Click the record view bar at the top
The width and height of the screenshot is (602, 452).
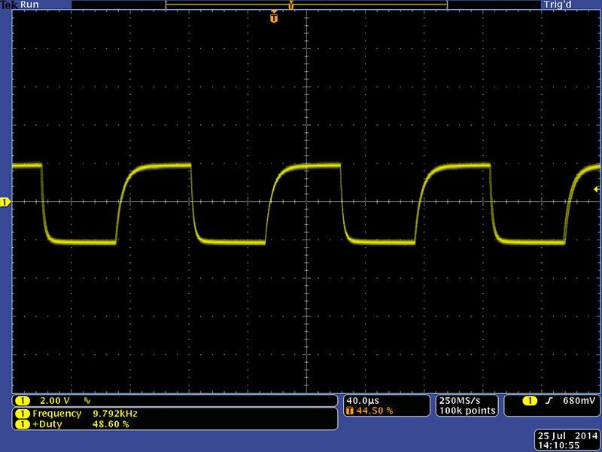click(x=306, y=5)
